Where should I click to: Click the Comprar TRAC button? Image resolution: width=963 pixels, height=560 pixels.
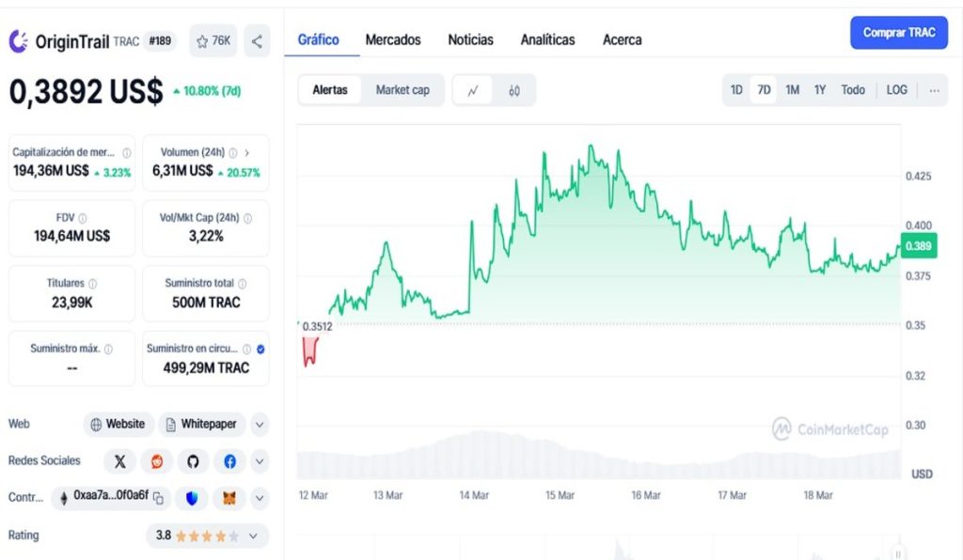898,33
